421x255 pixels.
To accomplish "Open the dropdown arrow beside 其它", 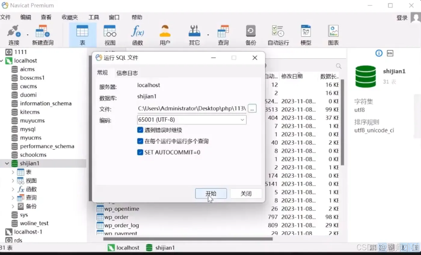I will coord(208,35).
